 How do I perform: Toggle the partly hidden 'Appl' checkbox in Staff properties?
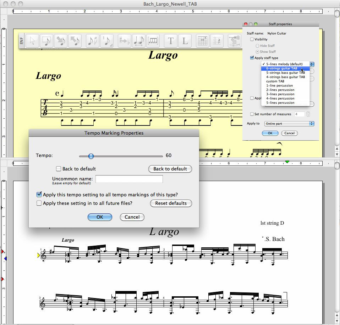(252, 98)
